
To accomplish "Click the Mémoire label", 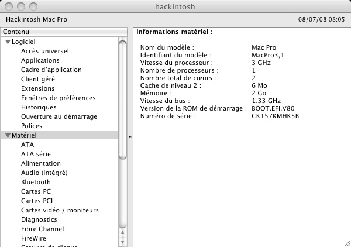I will 156,93.
